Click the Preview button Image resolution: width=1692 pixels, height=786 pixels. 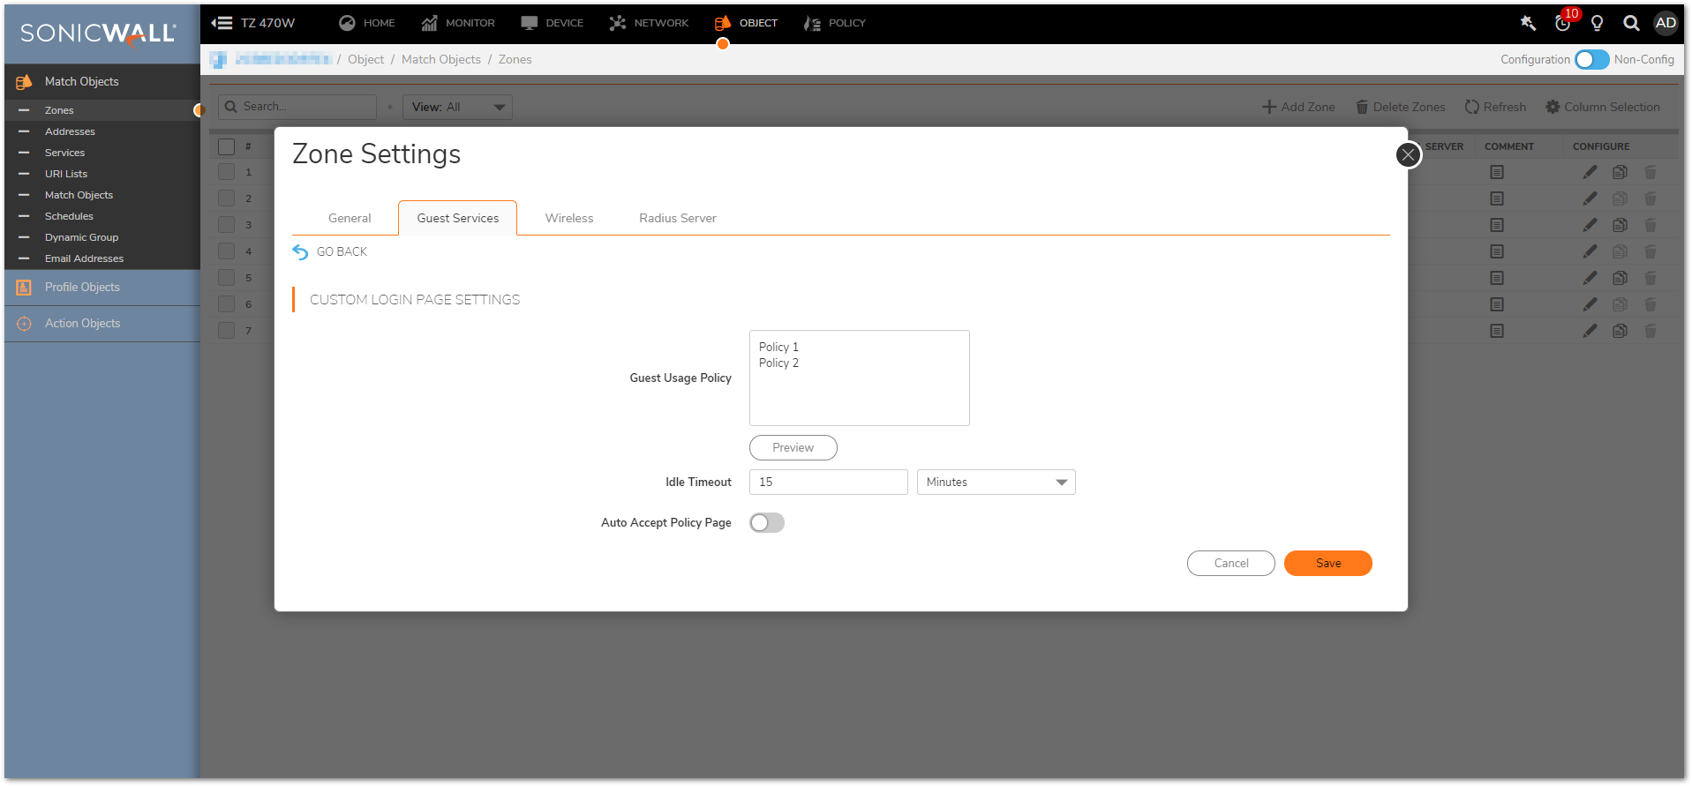coord(793,448)
